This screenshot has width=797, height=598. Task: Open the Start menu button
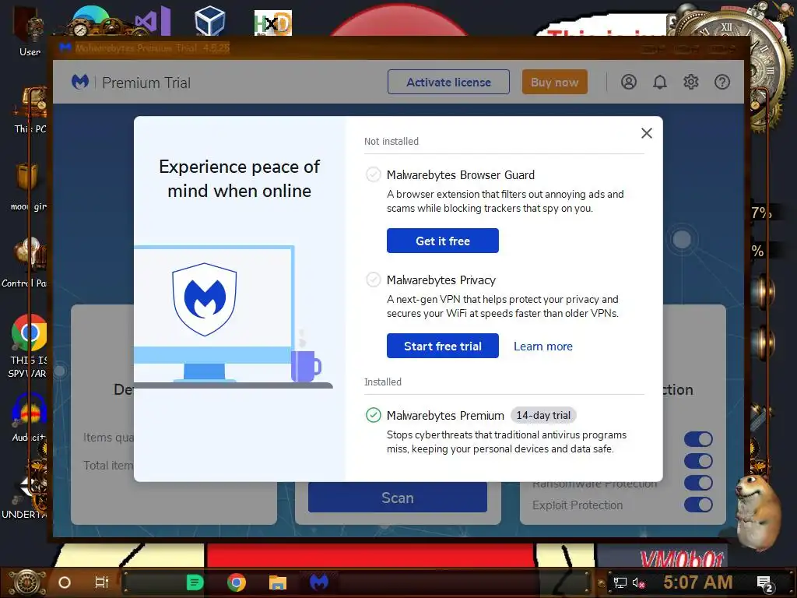pos(26,582)
